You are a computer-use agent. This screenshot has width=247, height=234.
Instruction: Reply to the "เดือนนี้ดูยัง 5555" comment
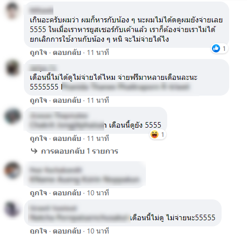[x=67, y=138]
